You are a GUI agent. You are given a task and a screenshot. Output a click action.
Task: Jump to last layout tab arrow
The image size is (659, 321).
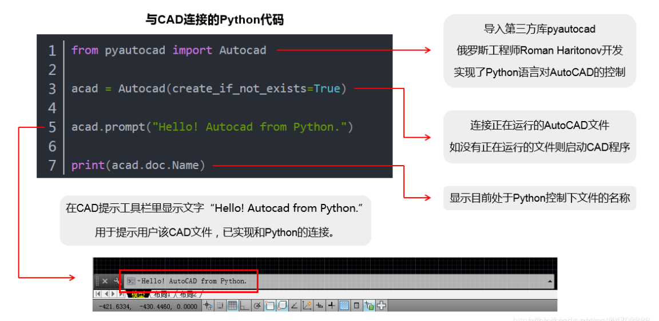pos(121,294)
